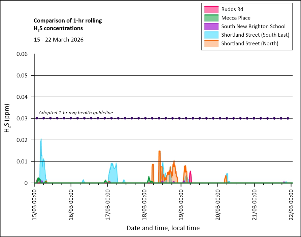
Task: Select the 'Rudds Rd' legend label
Action: pyautogui.click(x=232, y=9)
